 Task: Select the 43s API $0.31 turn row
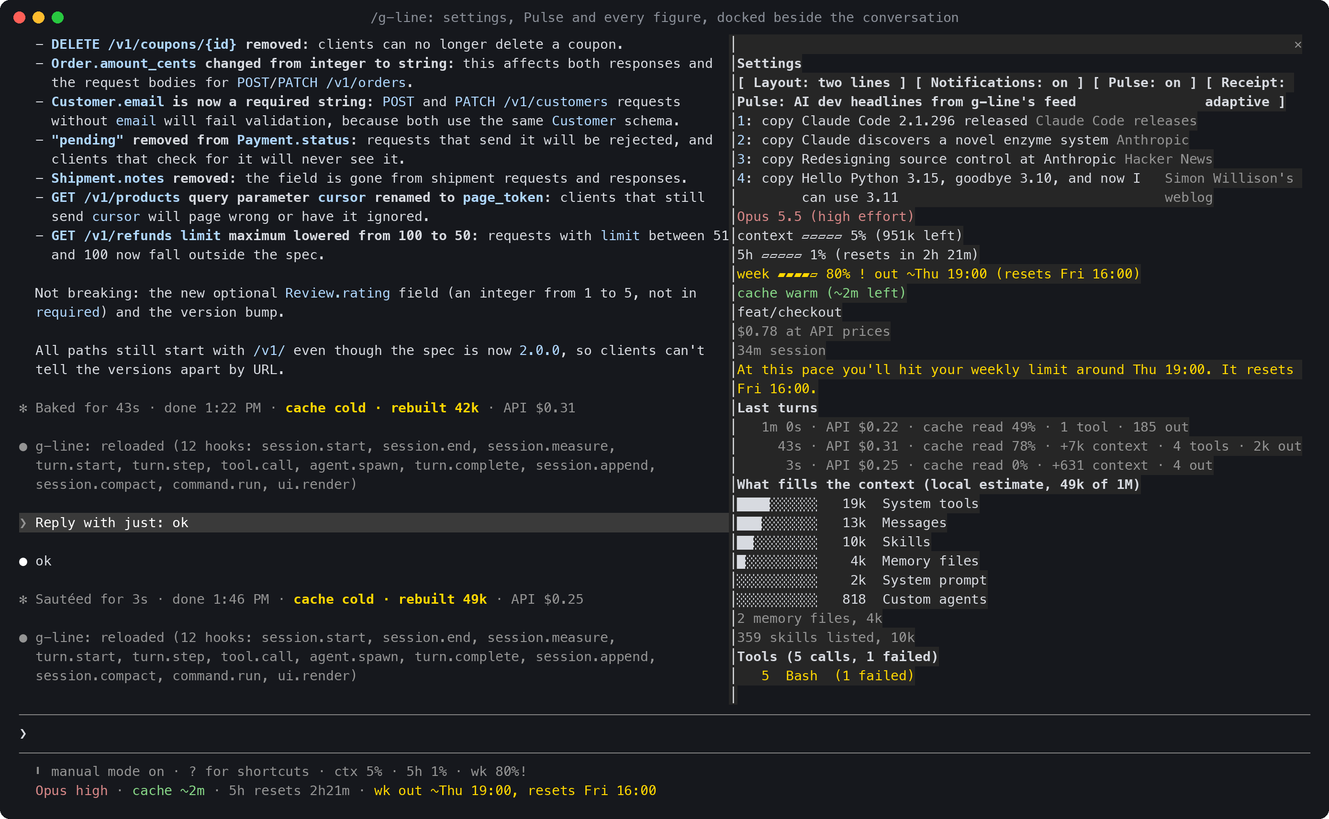pos(1039,446)
